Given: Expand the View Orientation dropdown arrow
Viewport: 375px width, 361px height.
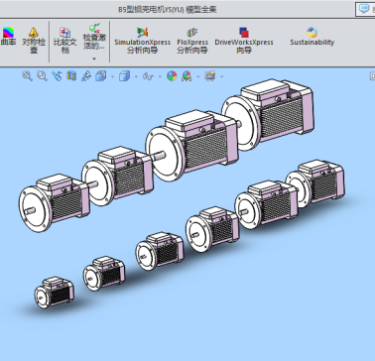Looking at the screenshot, I should (x=112, y=76).
